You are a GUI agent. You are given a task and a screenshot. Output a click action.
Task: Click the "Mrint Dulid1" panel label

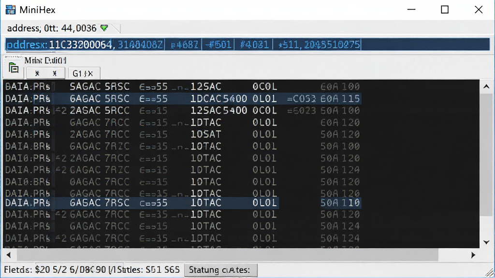tap(45, 60)
